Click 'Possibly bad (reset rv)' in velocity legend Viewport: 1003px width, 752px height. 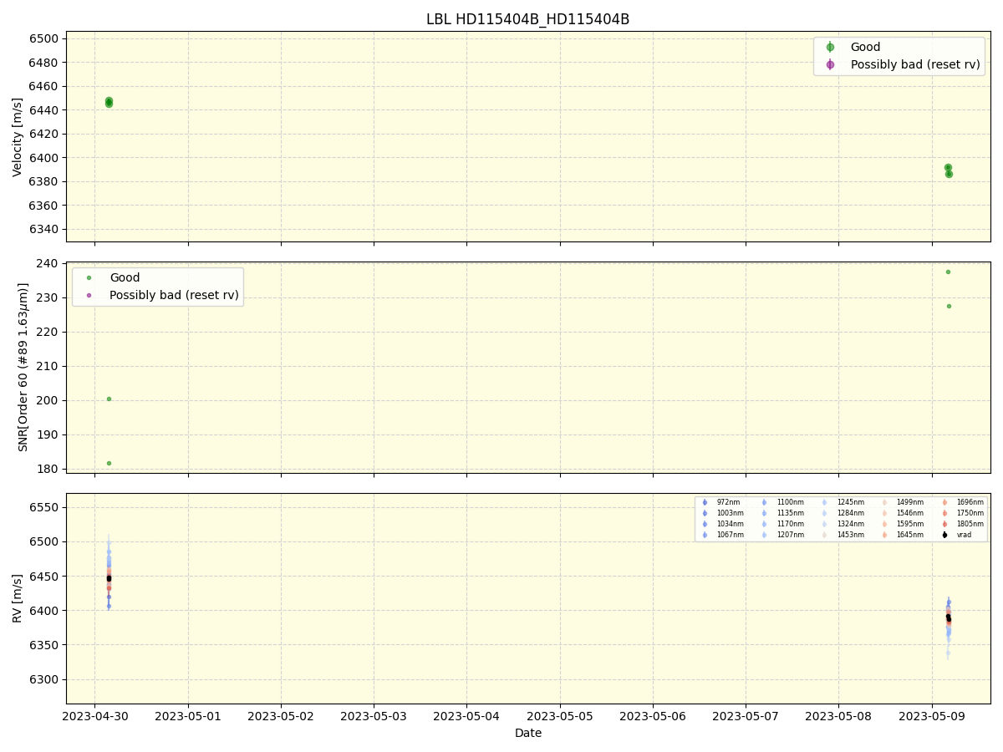[x=915, y=64]
